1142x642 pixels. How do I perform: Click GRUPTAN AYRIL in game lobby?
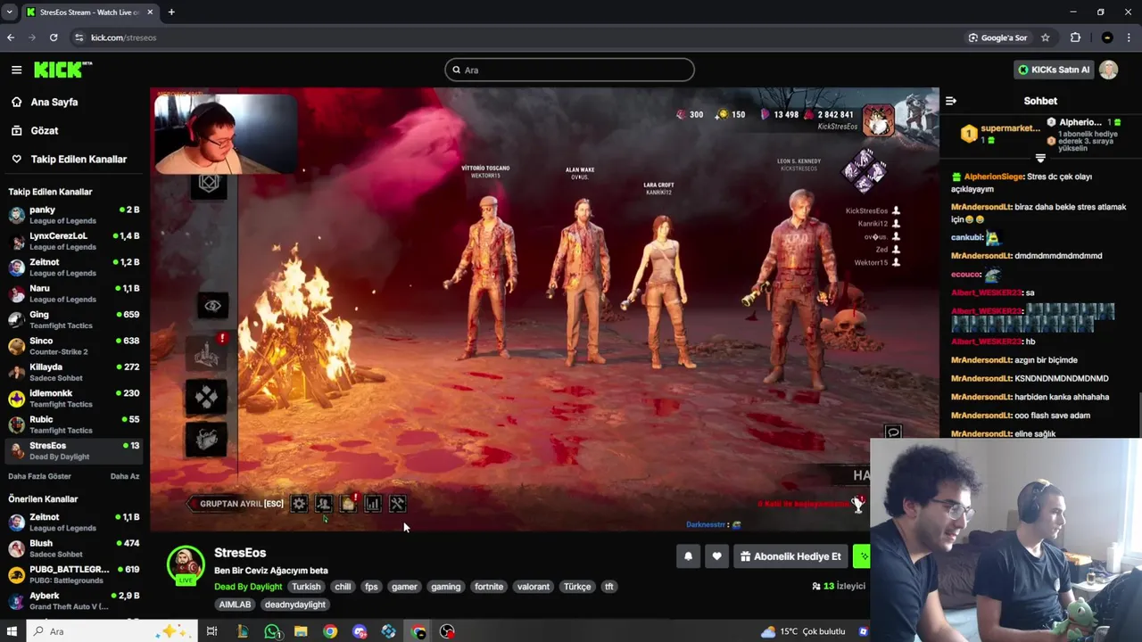pyautogui.click(x=237, y=504)
